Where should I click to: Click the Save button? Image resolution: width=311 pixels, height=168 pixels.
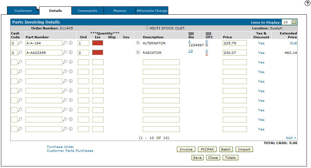[197, 157]
